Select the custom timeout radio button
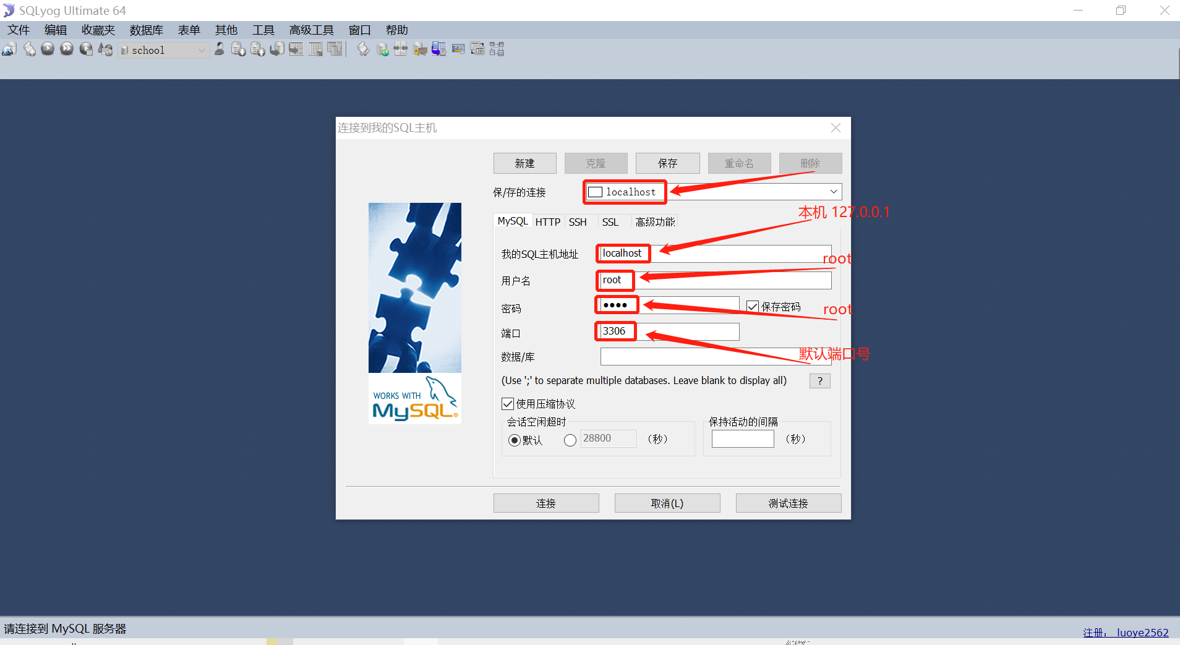 [570, 440]
